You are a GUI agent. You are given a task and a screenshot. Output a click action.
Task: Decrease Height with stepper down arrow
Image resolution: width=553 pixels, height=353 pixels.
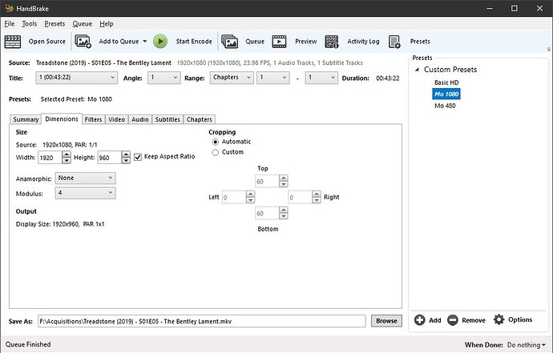pyautogui.click(x=126, y=161)
